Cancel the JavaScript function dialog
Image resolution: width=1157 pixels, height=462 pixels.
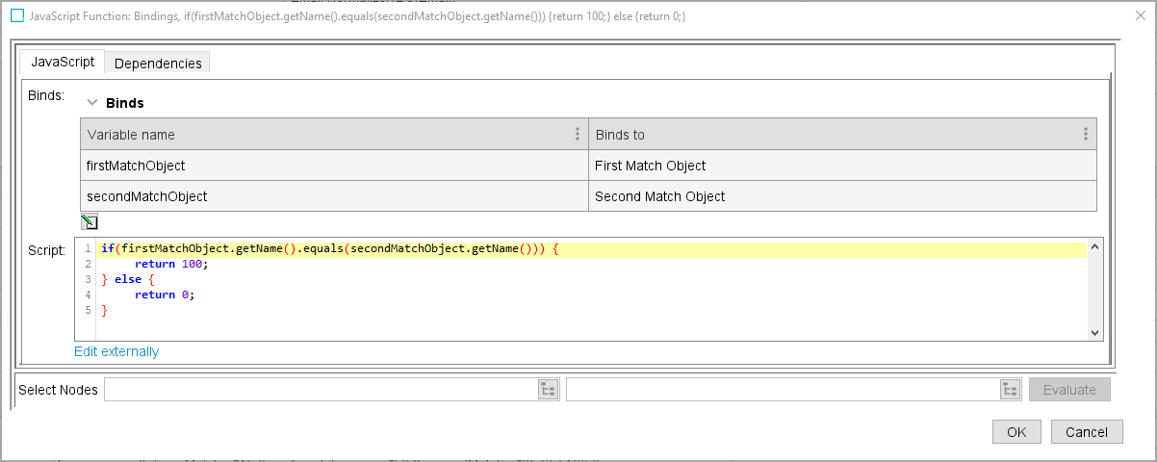click(x=1087, y=432)
